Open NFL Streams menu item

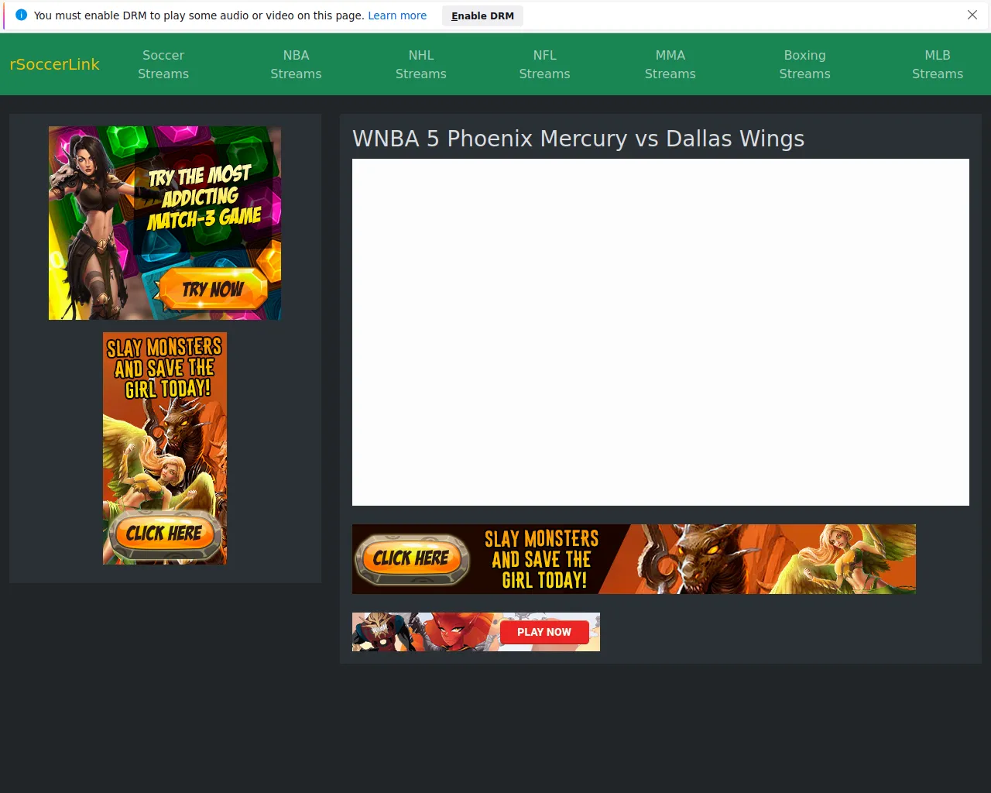click(x=544, y=64)
